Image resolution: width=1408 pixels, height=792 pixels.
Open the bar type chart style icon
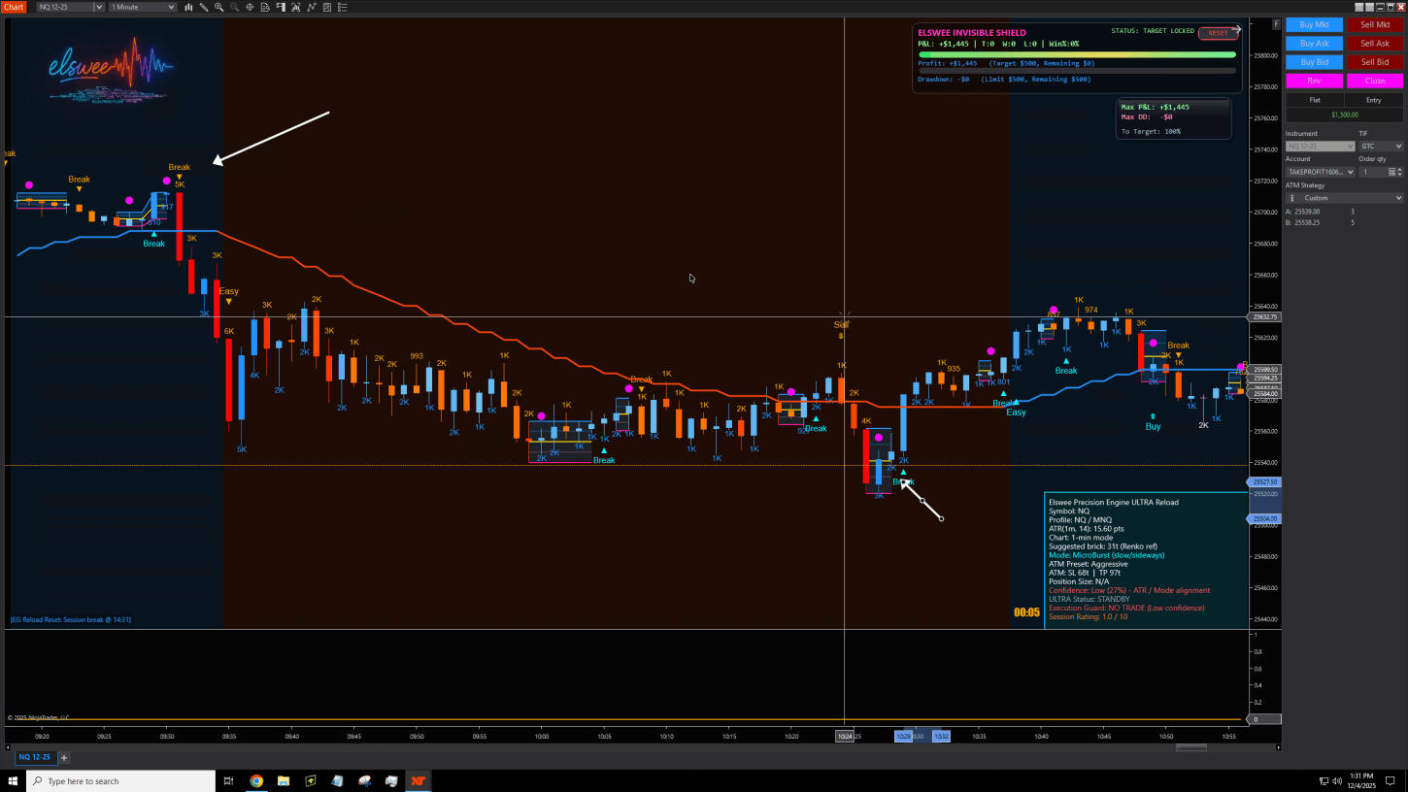pos(187,7)
